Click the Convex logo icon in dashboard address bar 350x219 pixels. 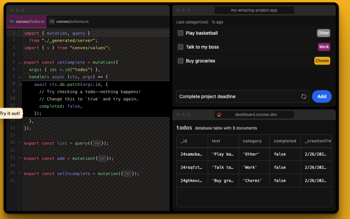click(219, 115)
